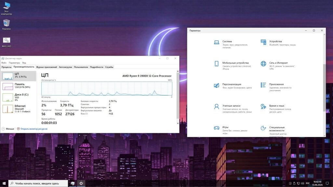Click the Приложения settings title text

pyautogui.click(x=276, y=84)
